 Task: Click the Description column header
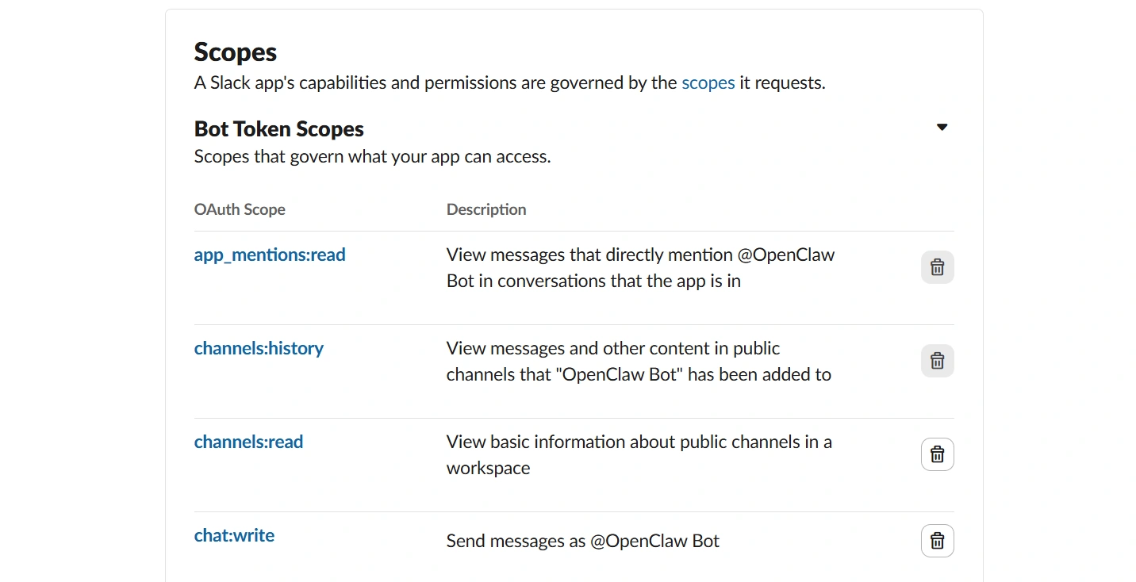(x=486, y=209)
